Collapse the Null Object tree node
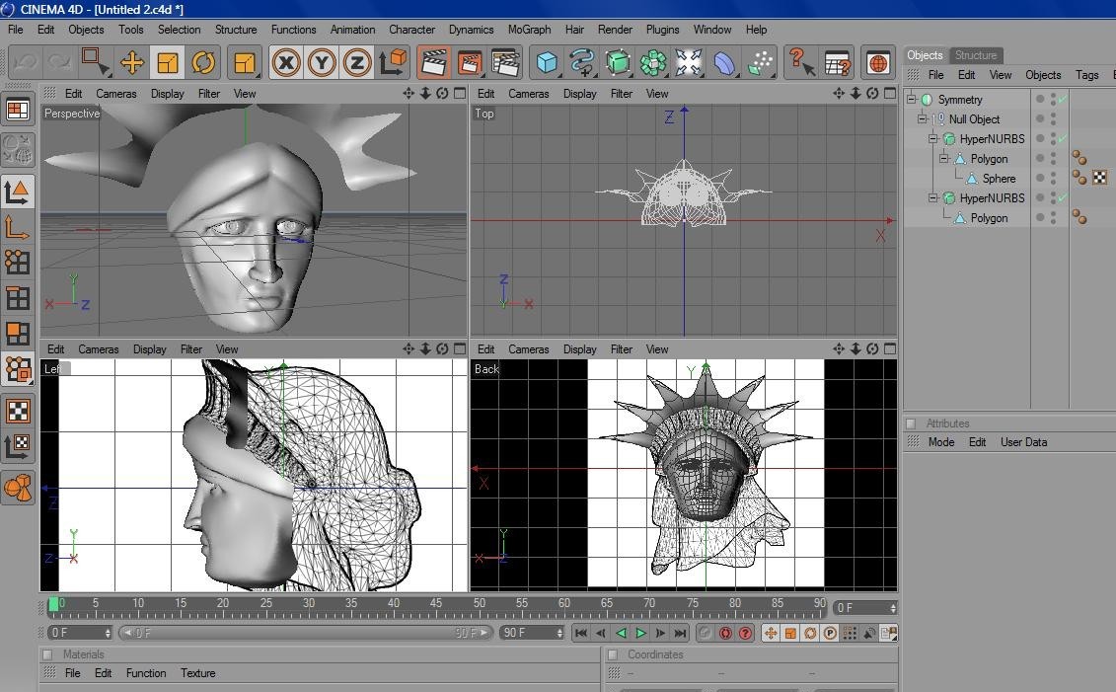Image resolution: width=1116 pixels, height=692 pixels. click(x=923, y=118)
